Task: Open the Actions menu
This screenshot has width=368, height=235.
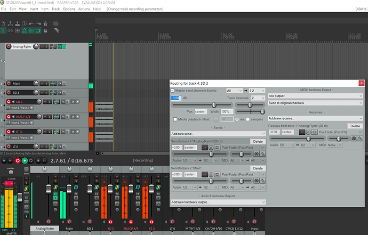Action: point(84,9)
